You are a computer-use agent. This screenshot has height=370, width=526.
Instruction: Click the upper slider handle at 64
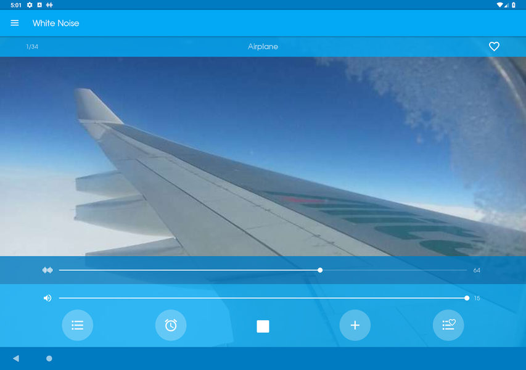320,270
